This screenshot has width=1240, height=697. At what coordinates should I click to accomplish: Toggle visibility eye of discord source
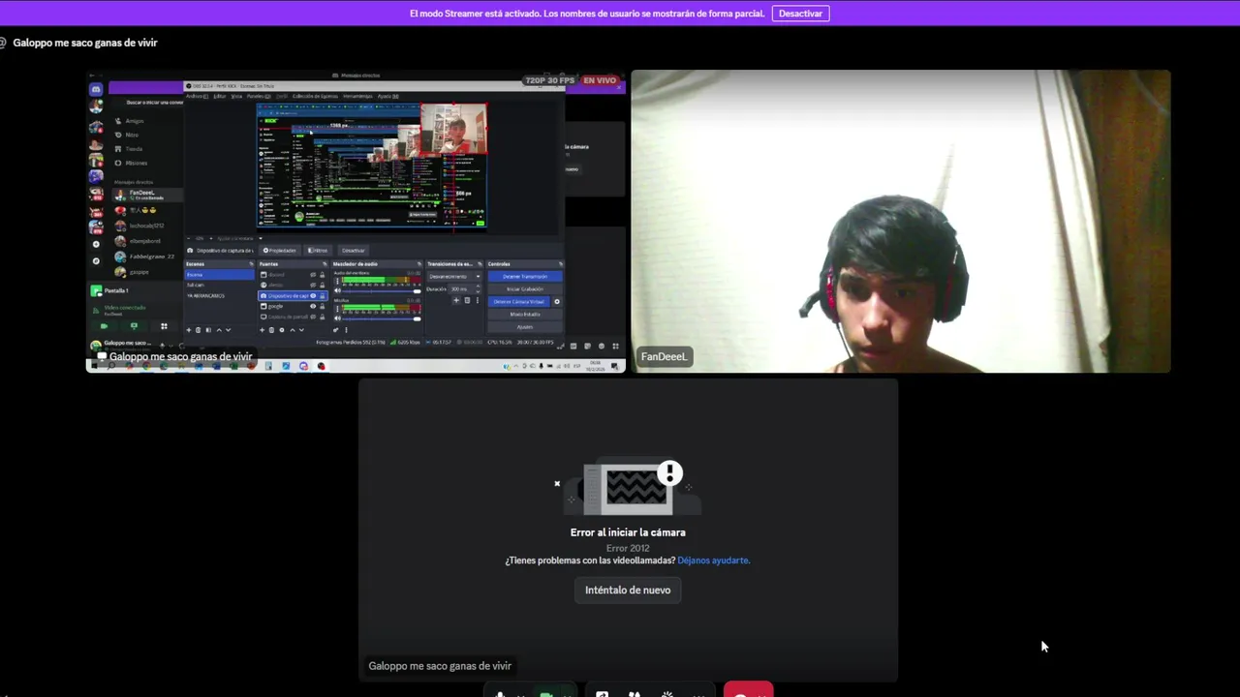click(x=313, y=274)
